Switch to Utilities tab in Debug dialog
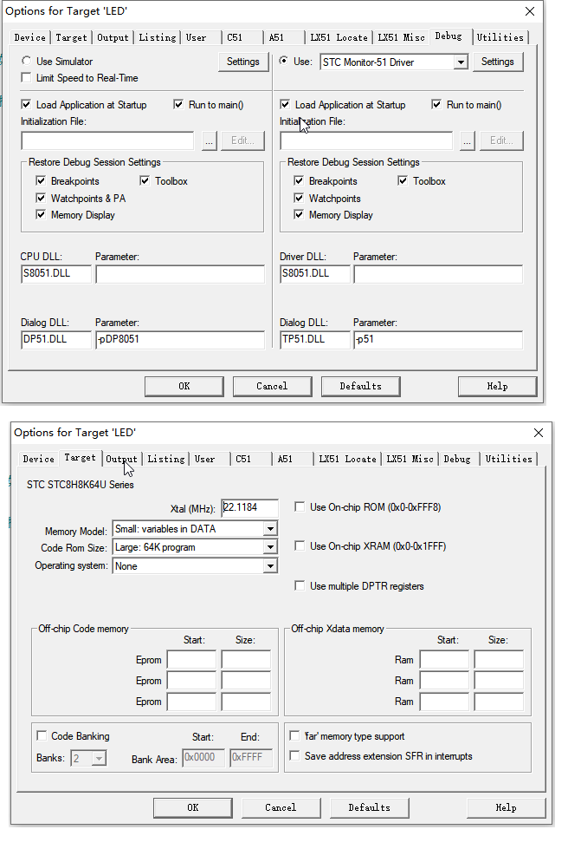568x862 pixels. [x=500, y=37]
